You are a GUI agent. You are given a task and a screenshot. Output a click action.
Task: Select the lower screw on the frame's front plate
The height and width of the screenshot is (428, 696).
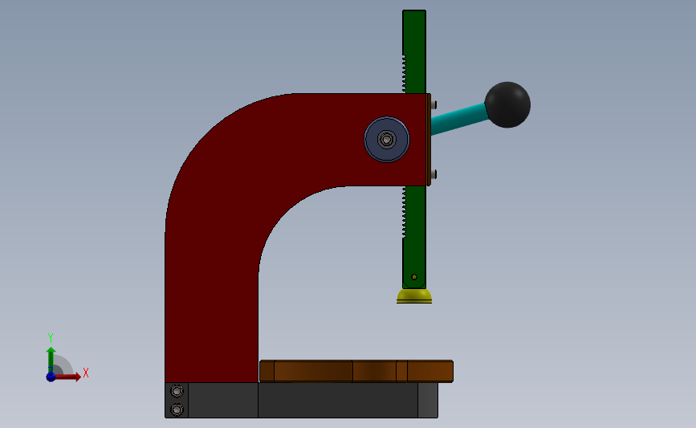coord(433,174)
